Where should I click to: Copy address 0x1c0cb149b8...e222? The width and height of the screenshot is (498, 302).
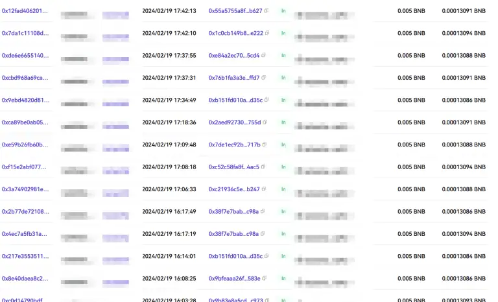pyautogui.click(x=268, y=33)
